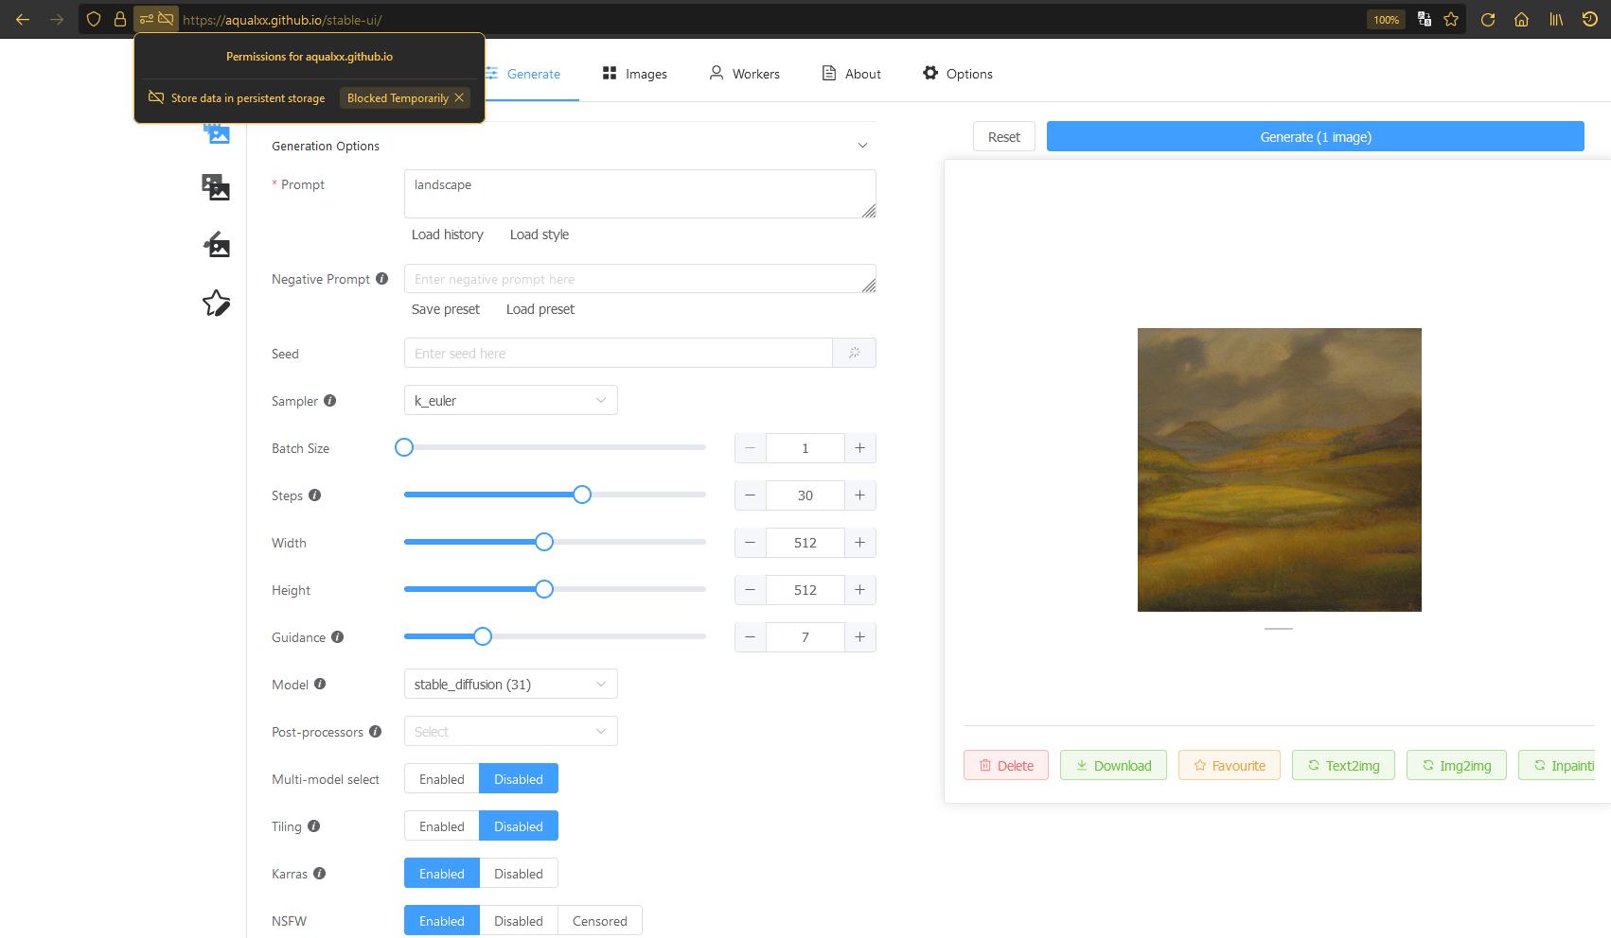The height and width of the screenshot is (938, 1611).
Task: Select the Text2Img mode icon in sidebar
Action: pyautogui.click(x=217, y=132)
